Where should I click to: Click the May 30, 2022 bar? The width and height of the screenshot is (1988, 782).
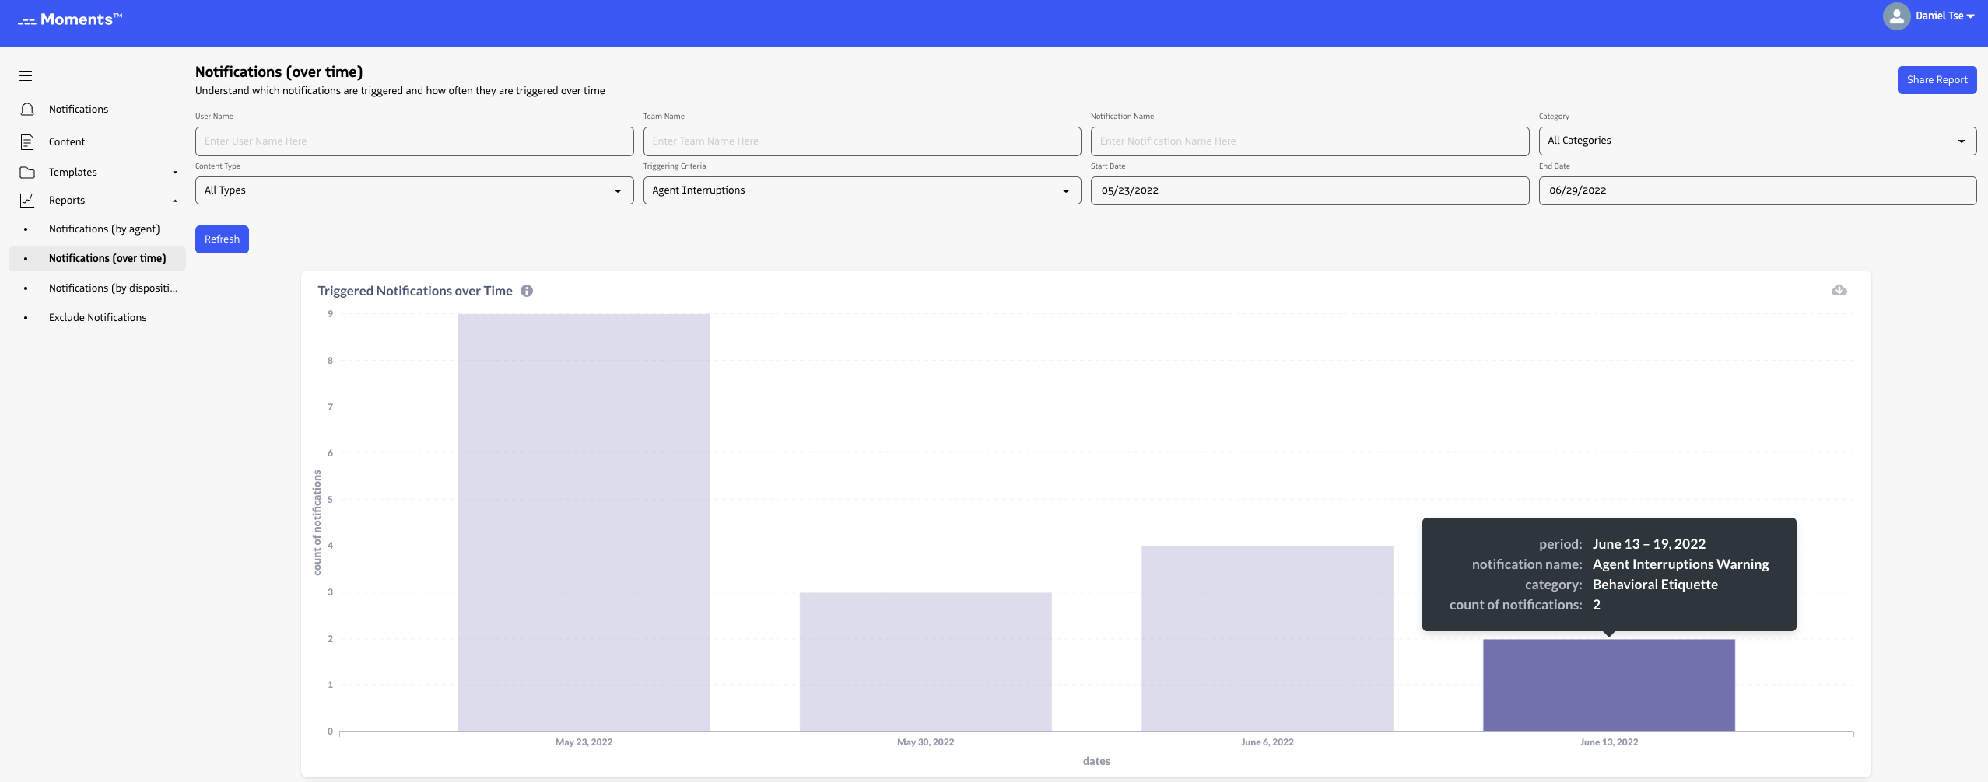[x=925, y=662]
